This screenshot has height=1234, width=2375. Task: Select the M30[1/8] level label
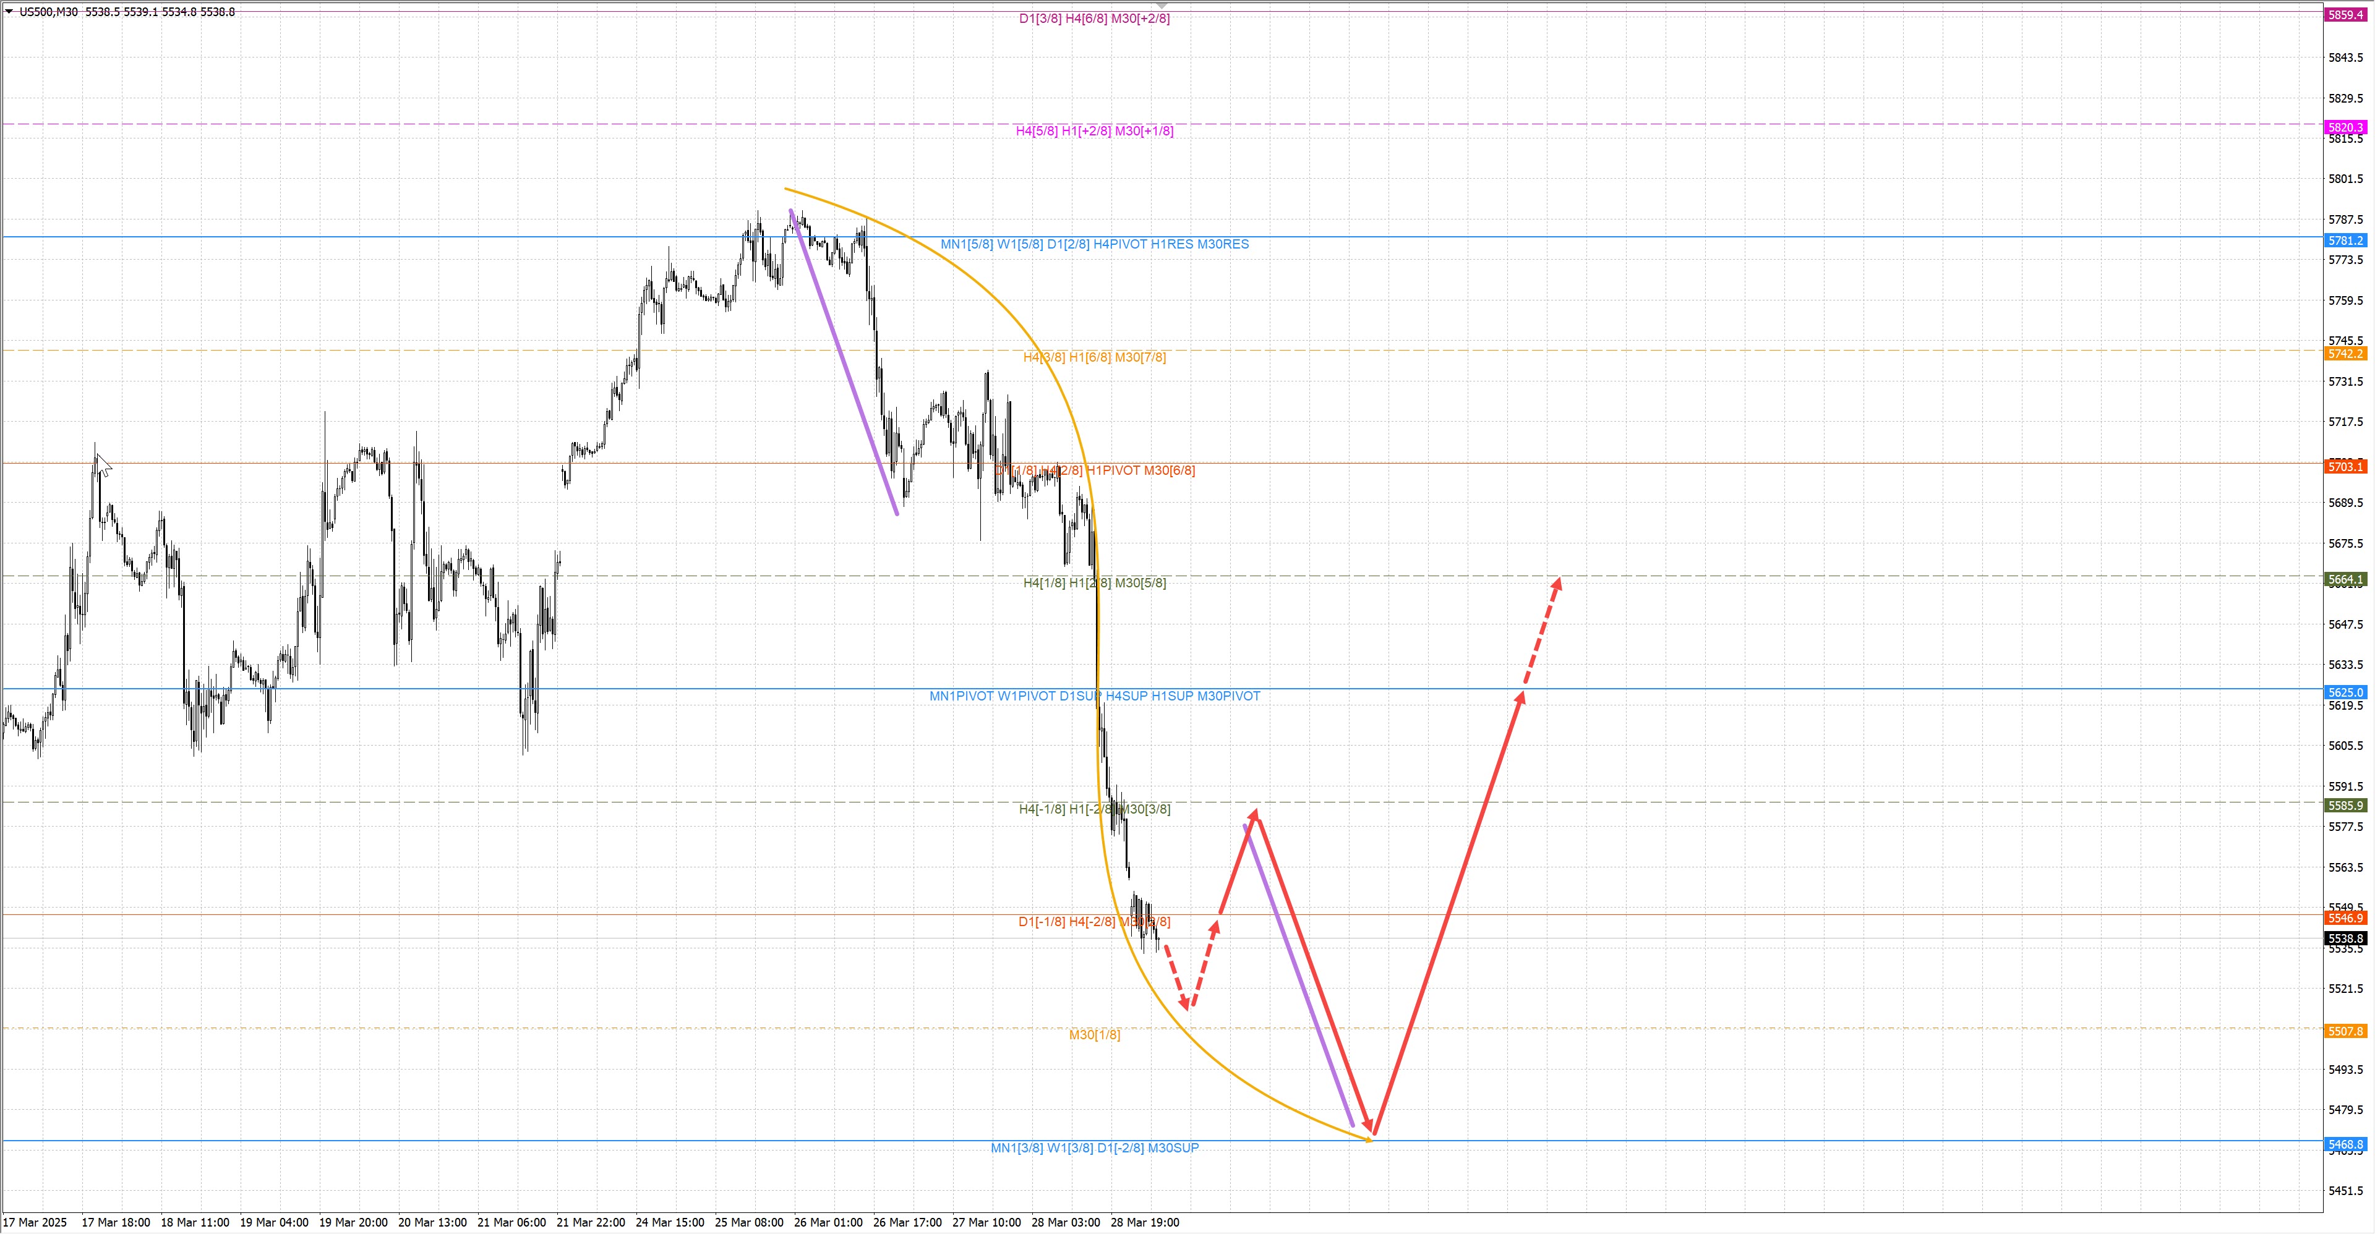(x=1094, y=1035)
